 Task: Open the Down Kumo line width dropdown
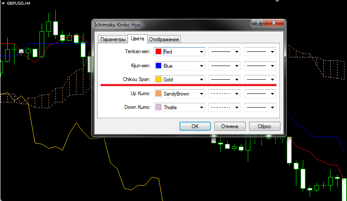(x=272, y=107)
